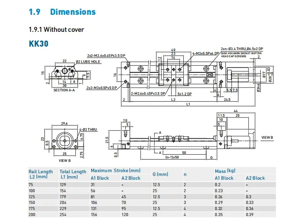
Task: Click the 4-M3x0.5Px4 DP annotation
Action: pos(206,53)
